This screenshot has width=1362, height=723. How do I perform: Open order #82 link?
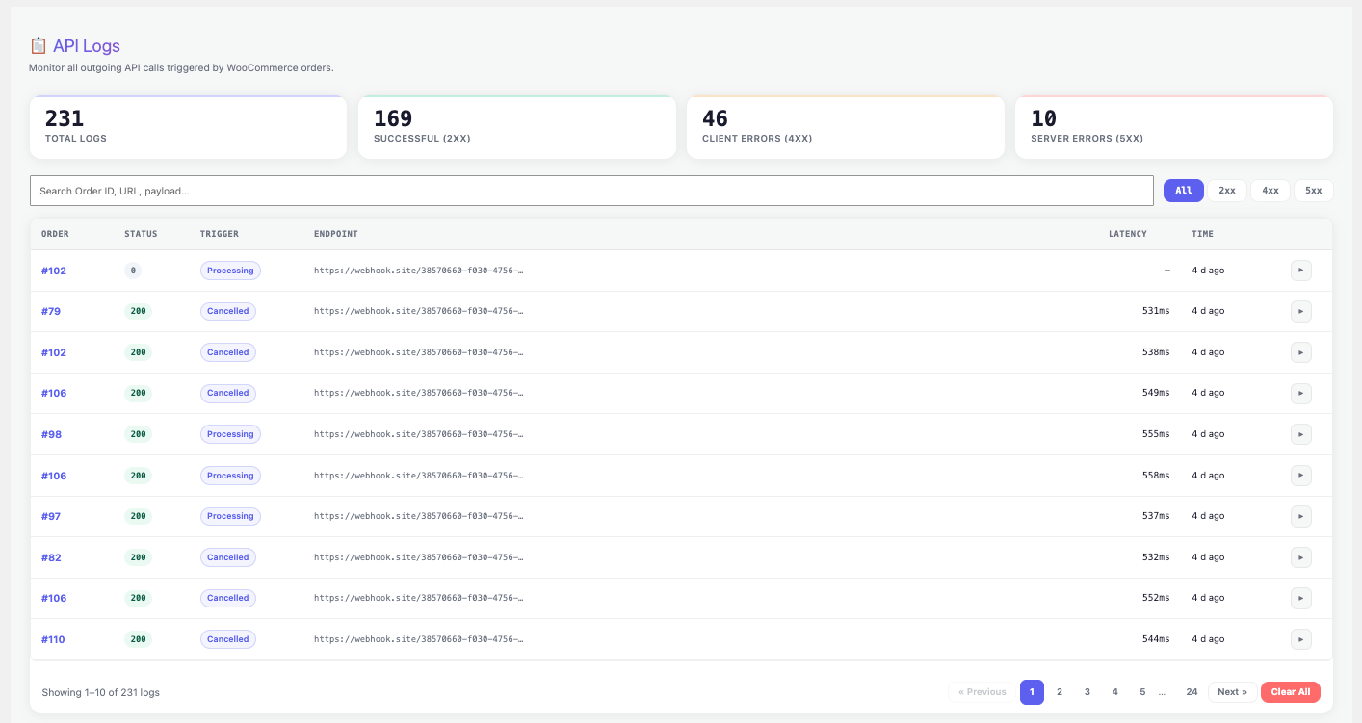[51, 557]
